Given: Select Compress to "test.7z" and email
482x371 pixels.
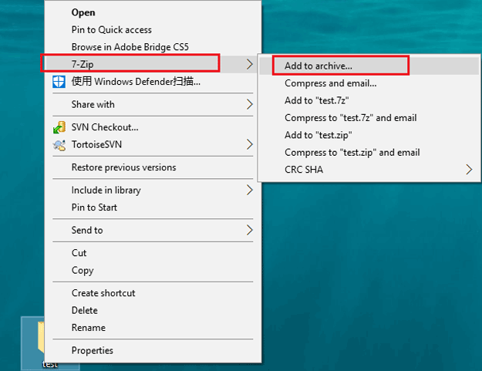Looking at the screenshot, I should [x=369, y=117].
